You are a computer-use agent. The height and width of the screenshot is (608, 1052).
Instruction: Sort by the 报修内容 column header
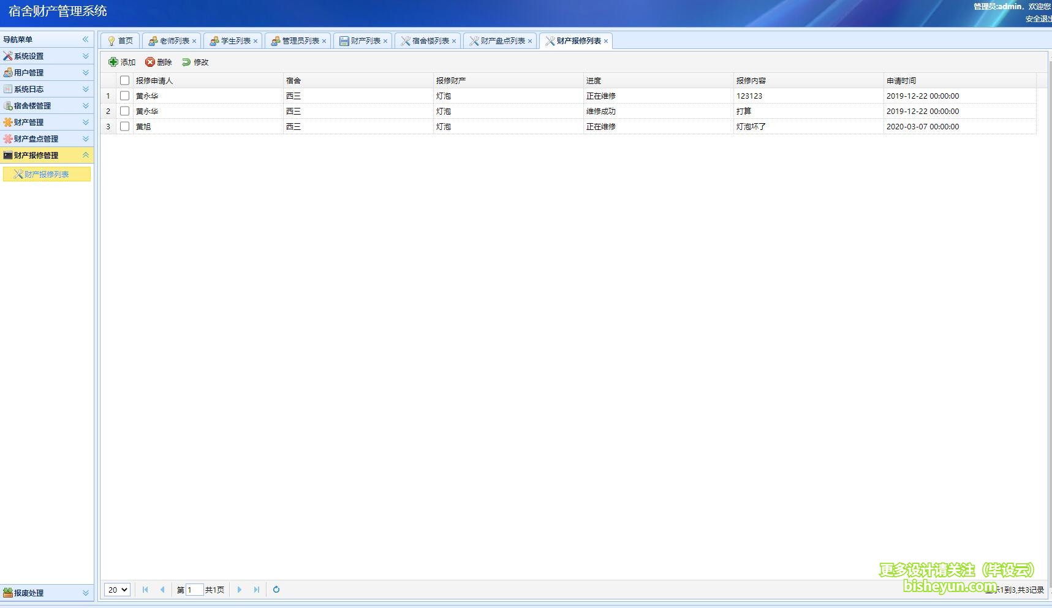[809, 80]
